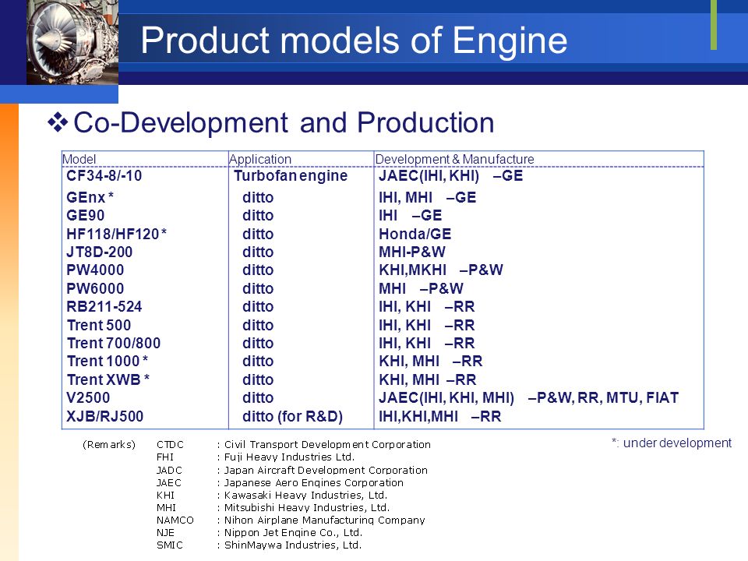Click 'Civil Transport Development Corporation' text
Screen dimensions: 748x561
pyautogui.click(x=327, y=445)
